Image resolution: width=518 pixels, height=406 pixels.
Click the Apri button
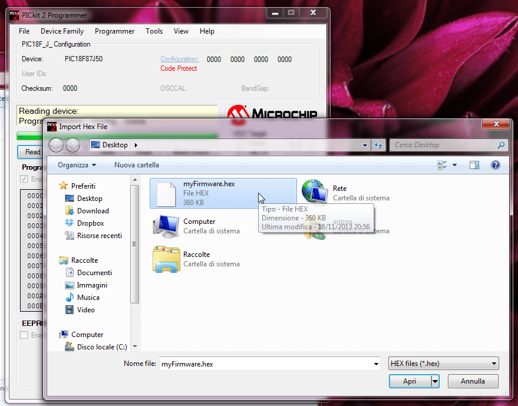tap(410, 381)
